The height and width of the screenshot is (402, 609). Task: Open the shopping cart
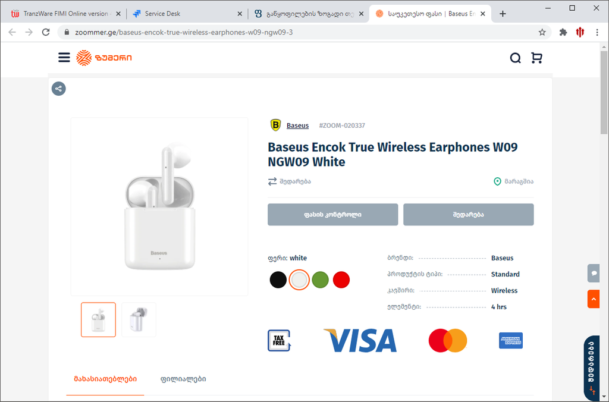[536, 58]
